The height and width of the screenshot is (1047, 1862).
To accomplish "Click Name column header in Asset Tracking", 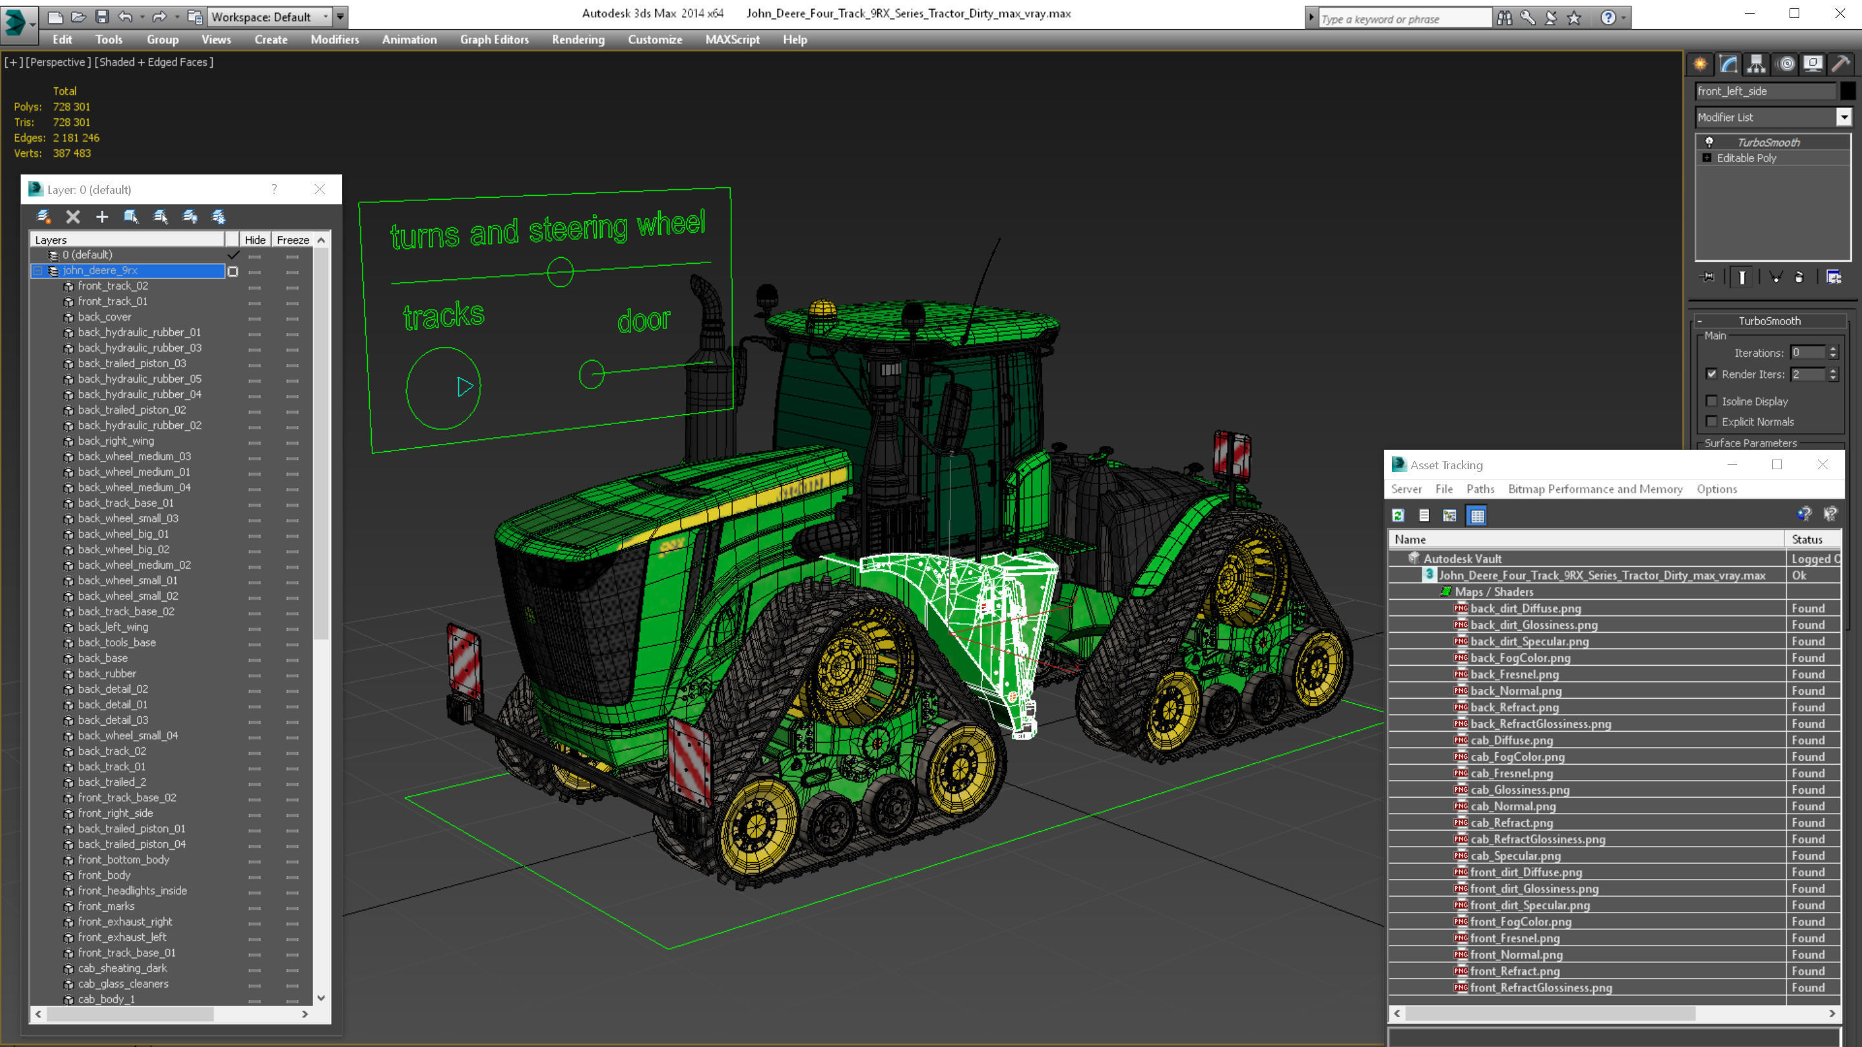I will [x=1587, y=539].
